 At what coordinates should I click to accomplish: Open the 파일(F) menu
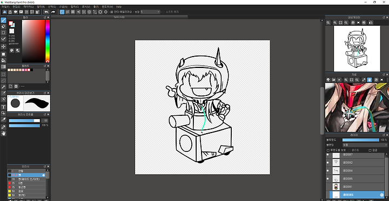pyautogui.click(x=5, y=6)
